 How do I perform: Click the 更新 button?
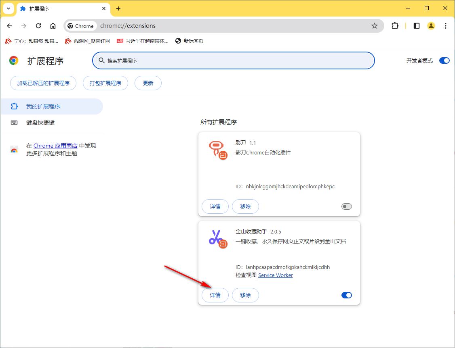click(x=148, y=83)
